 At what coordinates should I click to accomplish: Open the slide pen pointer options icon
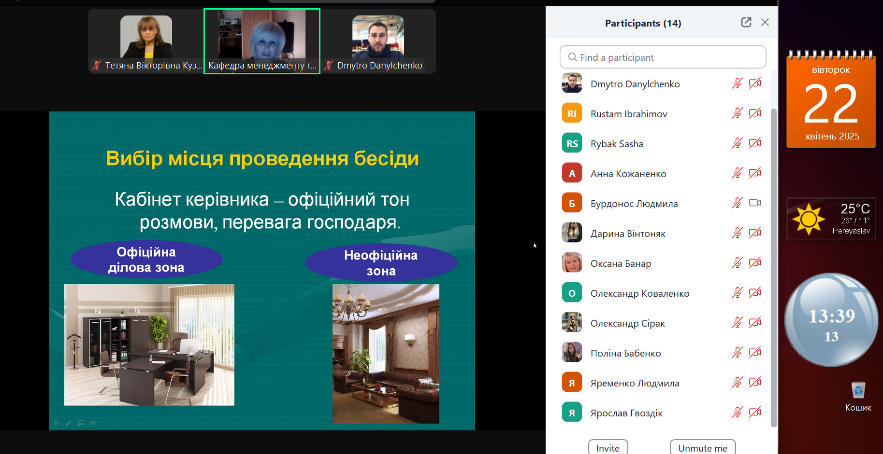69,423
